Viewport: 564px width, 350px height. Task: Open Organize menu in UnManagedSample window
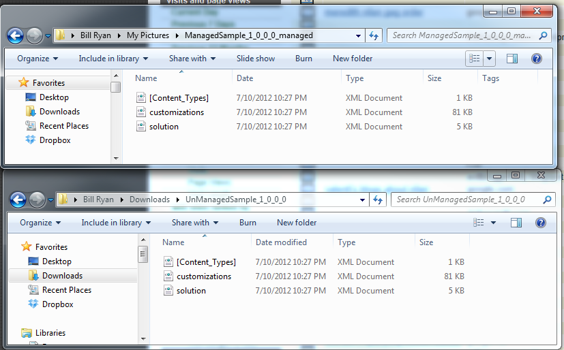point(40,223)
